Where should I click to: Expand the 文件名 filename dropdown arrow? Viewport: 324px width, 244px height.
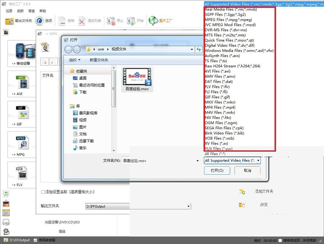(198, 161)
